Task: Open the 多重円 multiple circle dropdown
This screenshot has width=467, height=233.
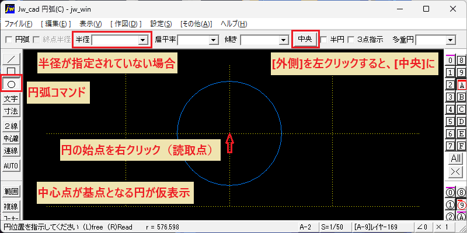Action: click(x=450, y=40)
